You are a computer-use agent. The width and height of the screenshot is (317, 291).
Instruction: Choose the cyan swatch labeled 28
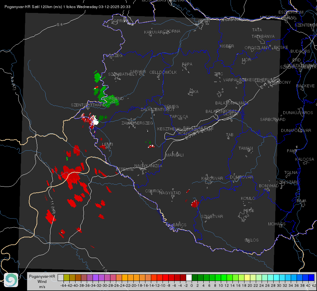[x=277, y=278]
